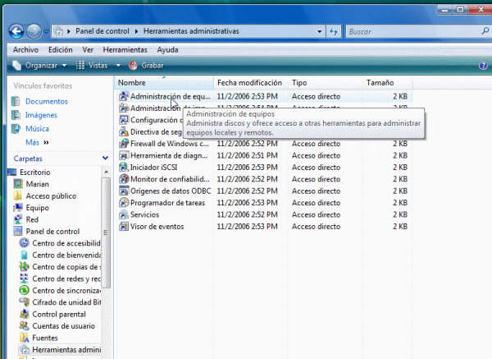Viewport: 492px width, 359px height.
Task: Click the Orígenes de datos ODBC icon
Action: [x=124, y=191]
